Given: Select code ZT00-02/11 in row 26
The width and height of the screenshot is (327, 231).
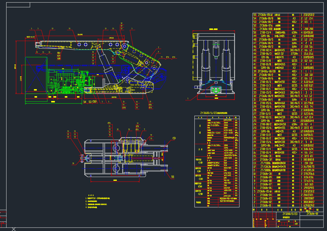Looking at the screenshot, I should [266, 118].
